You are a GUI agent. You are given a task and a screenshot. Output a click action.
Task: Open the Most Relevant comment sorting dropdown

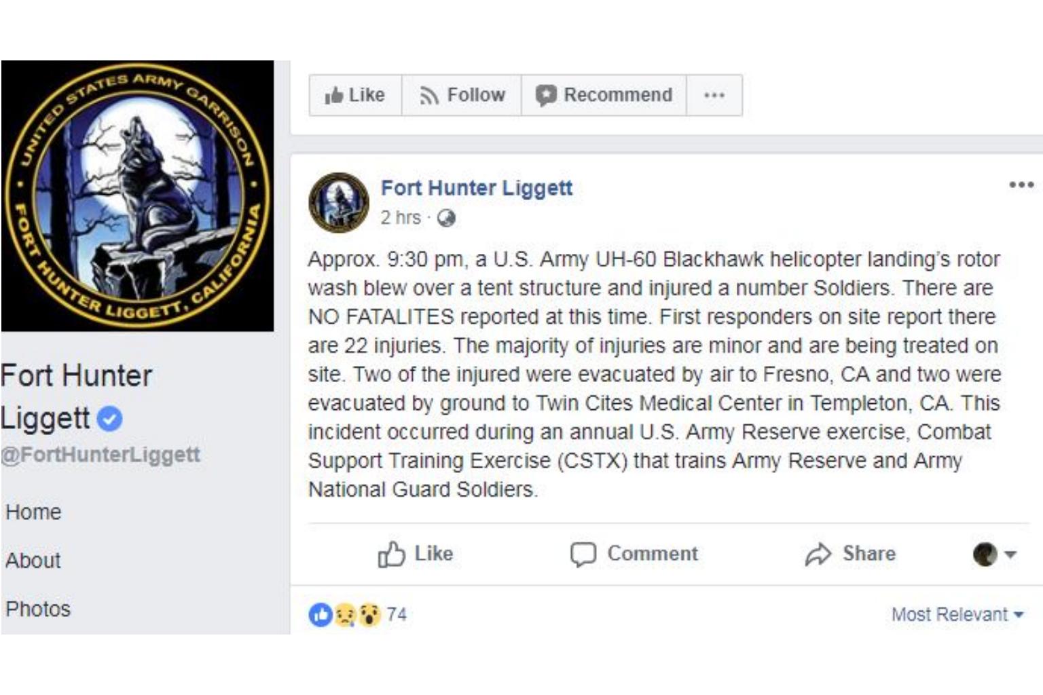pyautogui.click(x=957, y=615)
